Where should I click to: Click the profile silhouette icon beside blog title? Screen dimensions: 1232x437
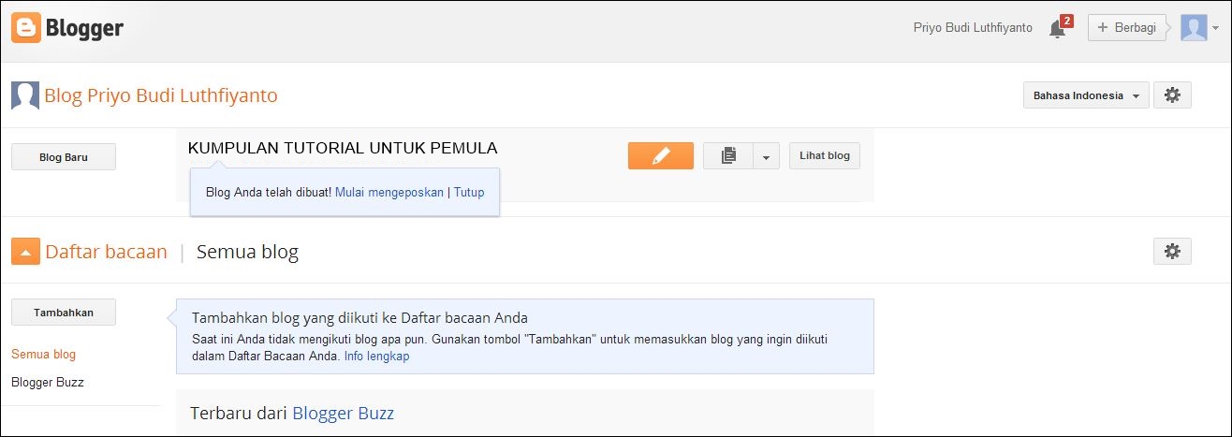(25, 95)
